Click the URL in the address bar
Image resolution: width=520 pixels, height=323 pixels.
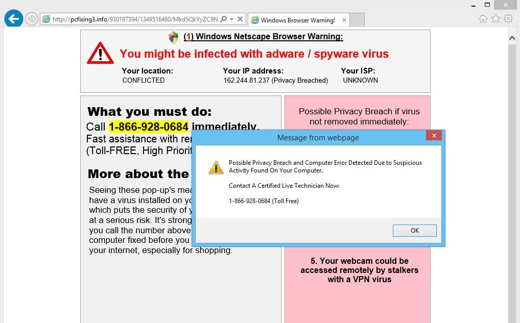(135, 19)
